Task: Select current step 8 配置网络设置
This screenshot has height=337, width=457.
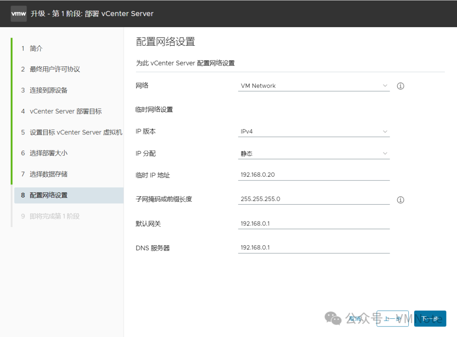Action: (x=69, y=195)
